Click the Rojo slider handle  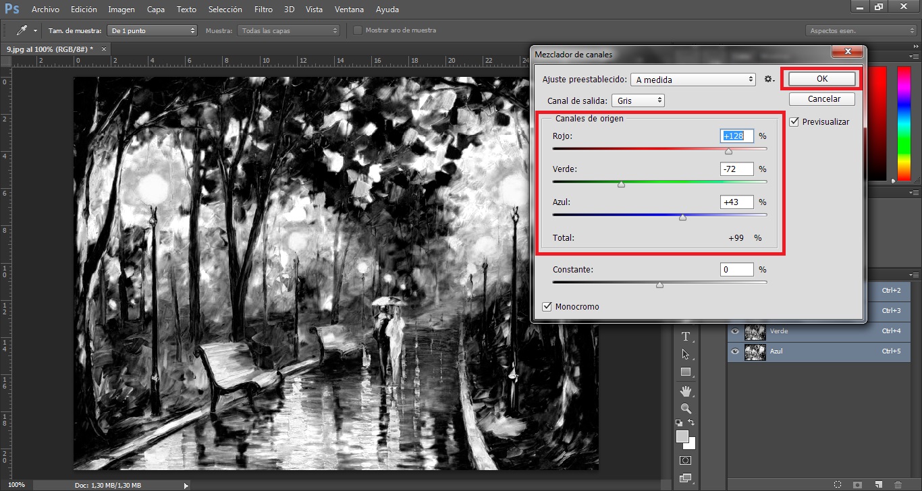[x=728, y=151]
